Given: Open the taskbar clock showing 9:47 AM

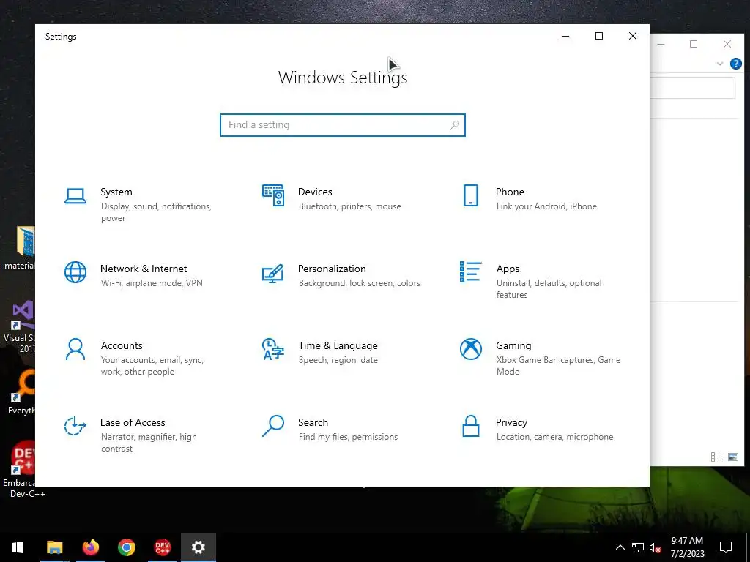Looking at the screenshot, I should click(687, 547).
